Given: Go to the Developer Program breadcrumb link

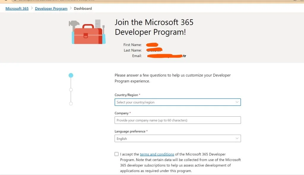Looking at the screenshot, I should (51, 9).
